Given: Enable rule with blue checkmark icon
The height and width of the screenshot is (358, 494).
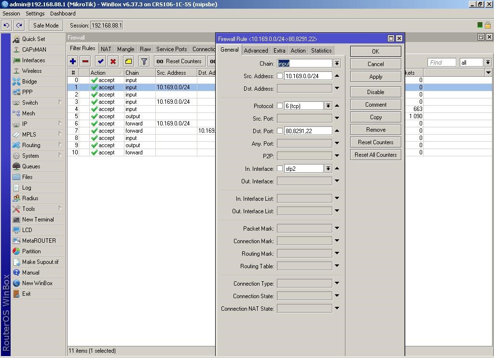Looking at the screenshot, I should (101, 61).
